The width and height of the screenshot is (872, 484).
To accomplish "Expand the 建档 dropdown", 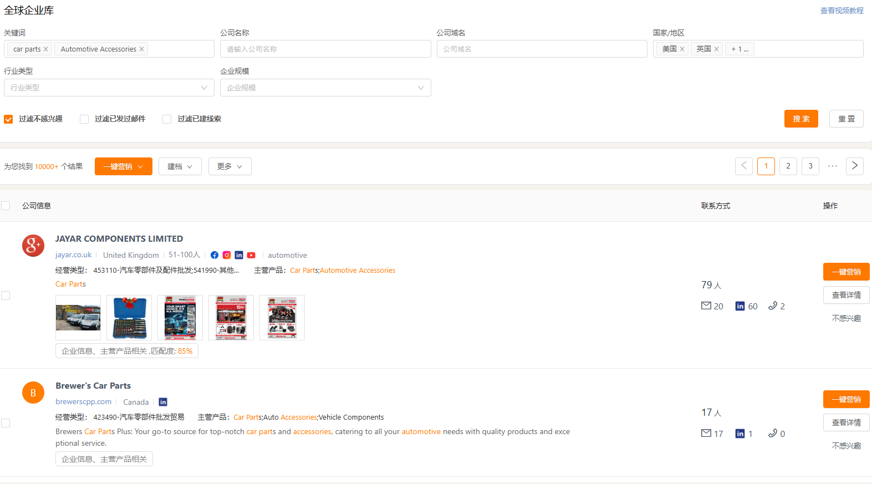I will pos(180,166).
